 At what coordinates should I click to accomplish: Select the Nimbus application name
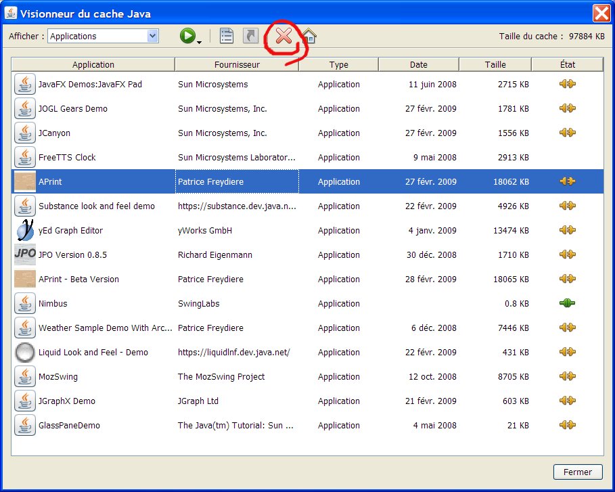(53, 303)
